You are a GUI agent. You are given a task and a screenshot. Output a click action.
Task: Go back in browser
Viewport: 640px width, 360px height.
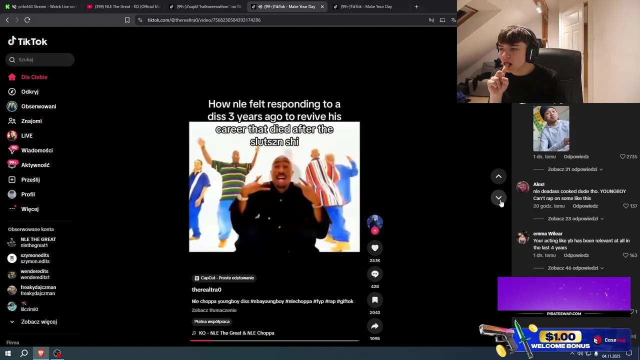click(7, 20)
